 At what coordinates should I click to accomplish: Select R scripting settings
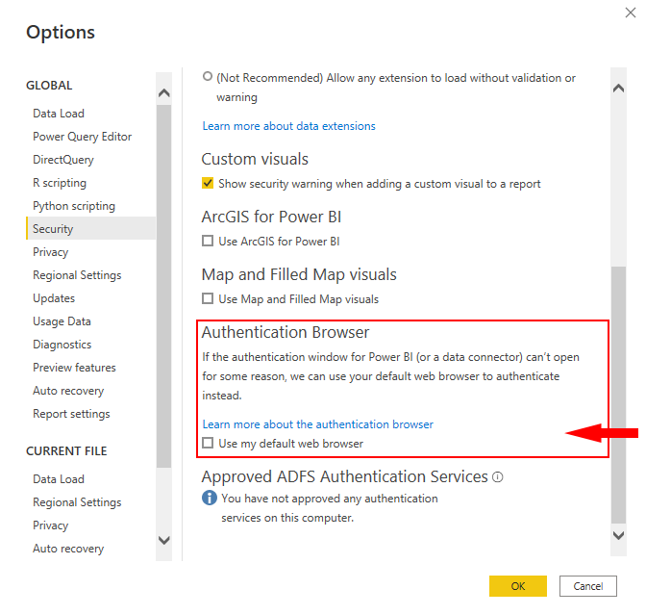coord(60,183)
